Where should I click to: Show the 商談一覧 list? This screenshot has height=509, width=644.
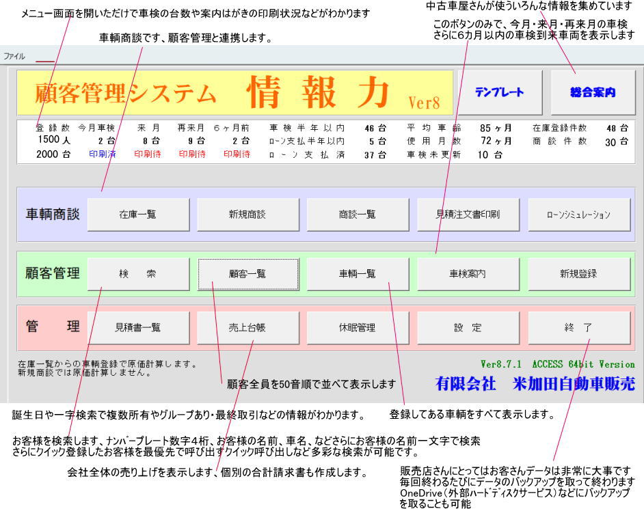click(357, 215)
